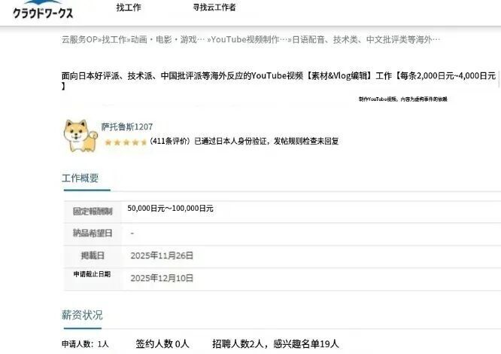Go to 云服务OP breadcrumb

point(80,40)
